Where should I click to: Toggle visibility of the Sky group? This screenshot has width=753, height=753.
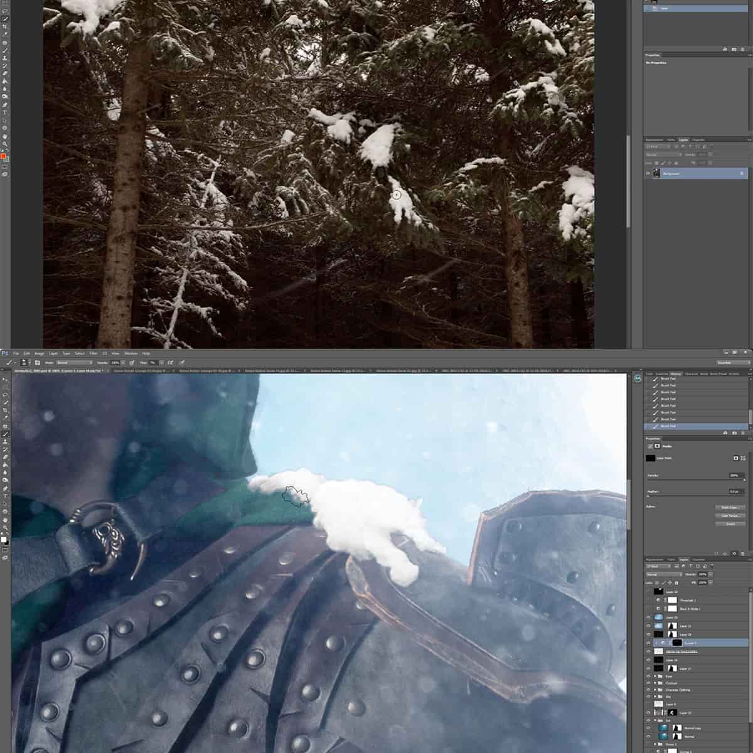tap(648, 697)
